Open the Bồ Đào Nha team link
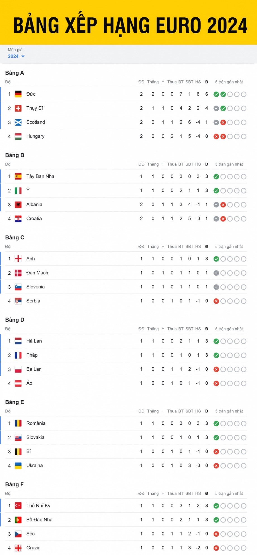 click(x=39, y=520)
